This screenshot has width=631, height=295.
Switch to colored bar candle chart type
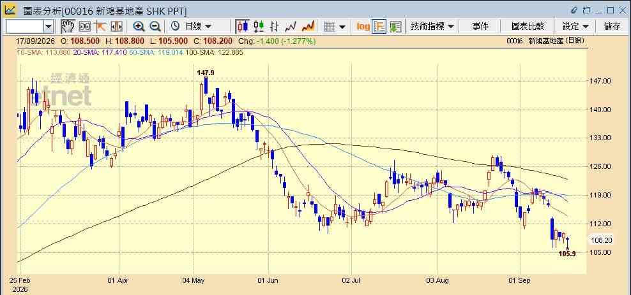coord(259,27)
